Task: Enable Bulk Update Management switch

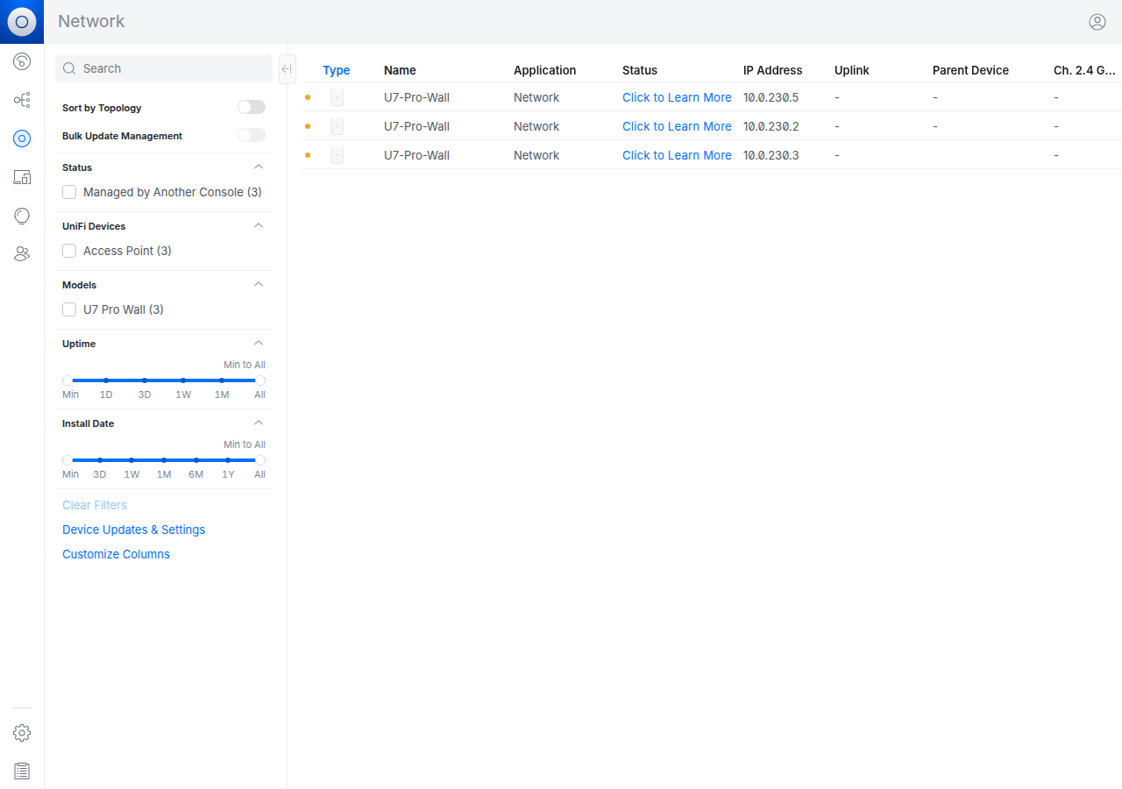Action: [252, 135]
